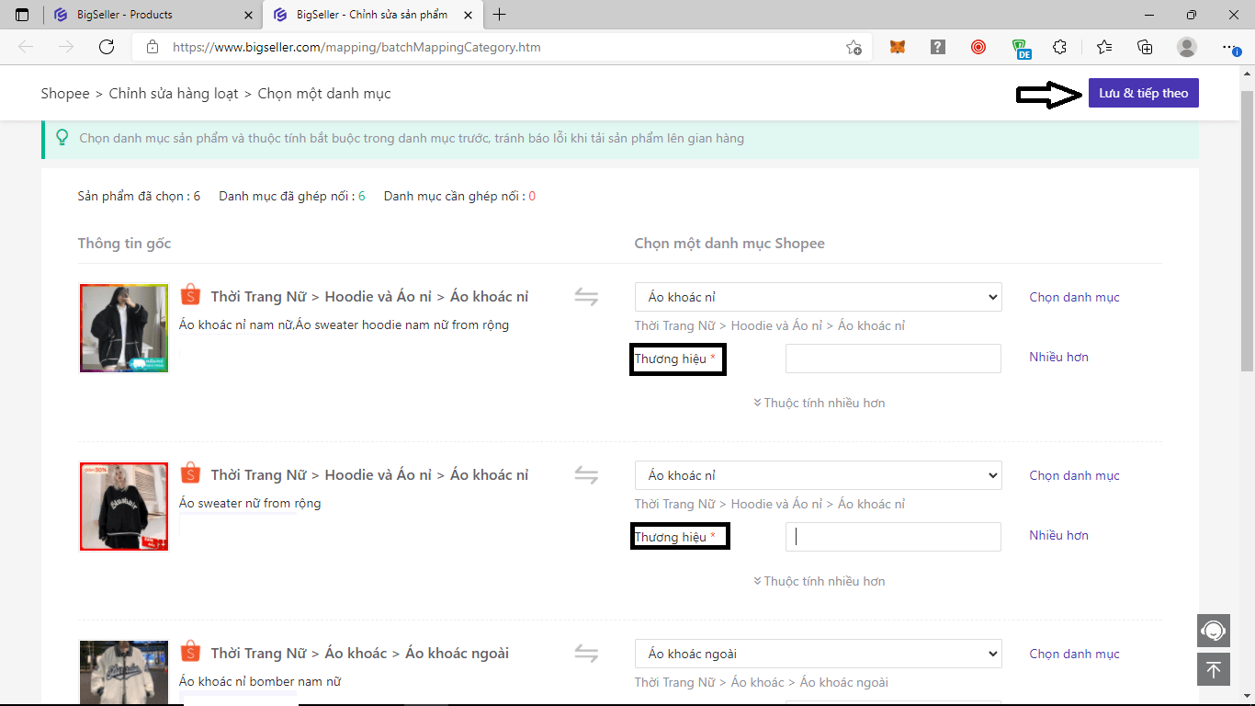Screen dimensions: 1255x706
Task: Click the browser refresh icon
Action: pos(107,47)
